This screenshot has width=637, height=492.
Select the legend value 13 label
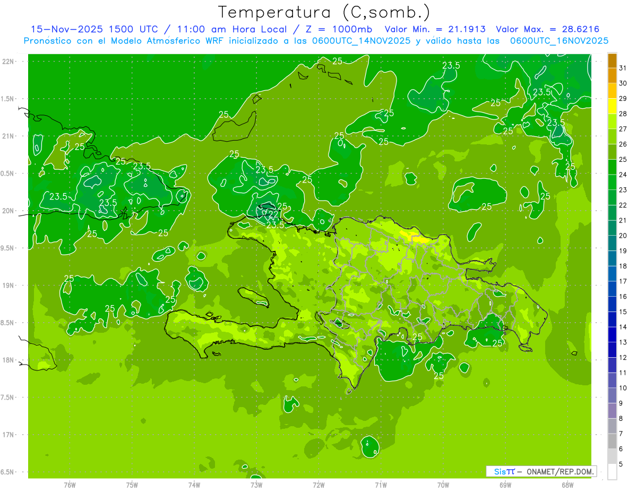tap(623, 342)
